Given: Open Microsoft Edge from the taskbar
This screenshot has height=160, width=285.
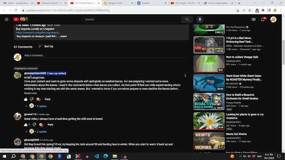Looking at the screenshot, I should click(x=106, y=156).
